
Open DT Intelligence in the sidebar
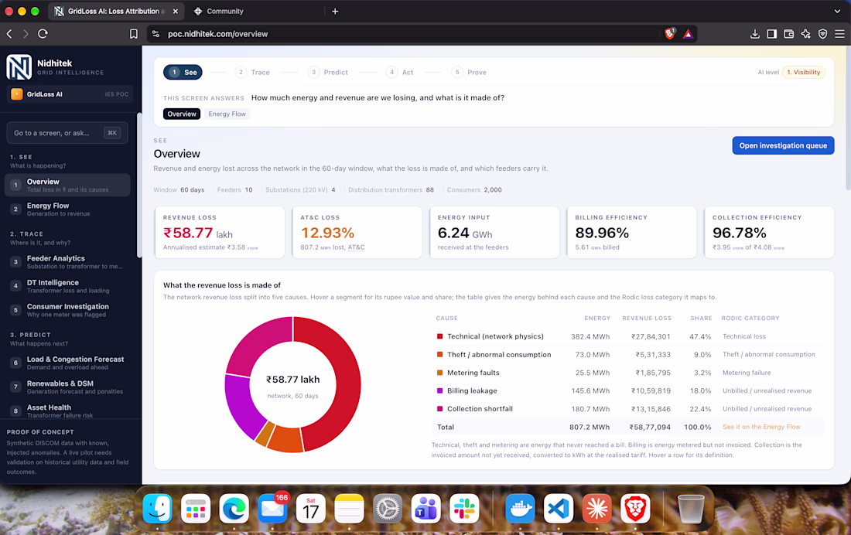tap(67, 286)
